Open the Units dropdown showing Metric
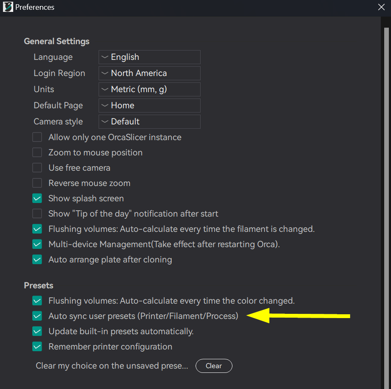Viewport: 391px width, 389px height. tap(149, 89)
